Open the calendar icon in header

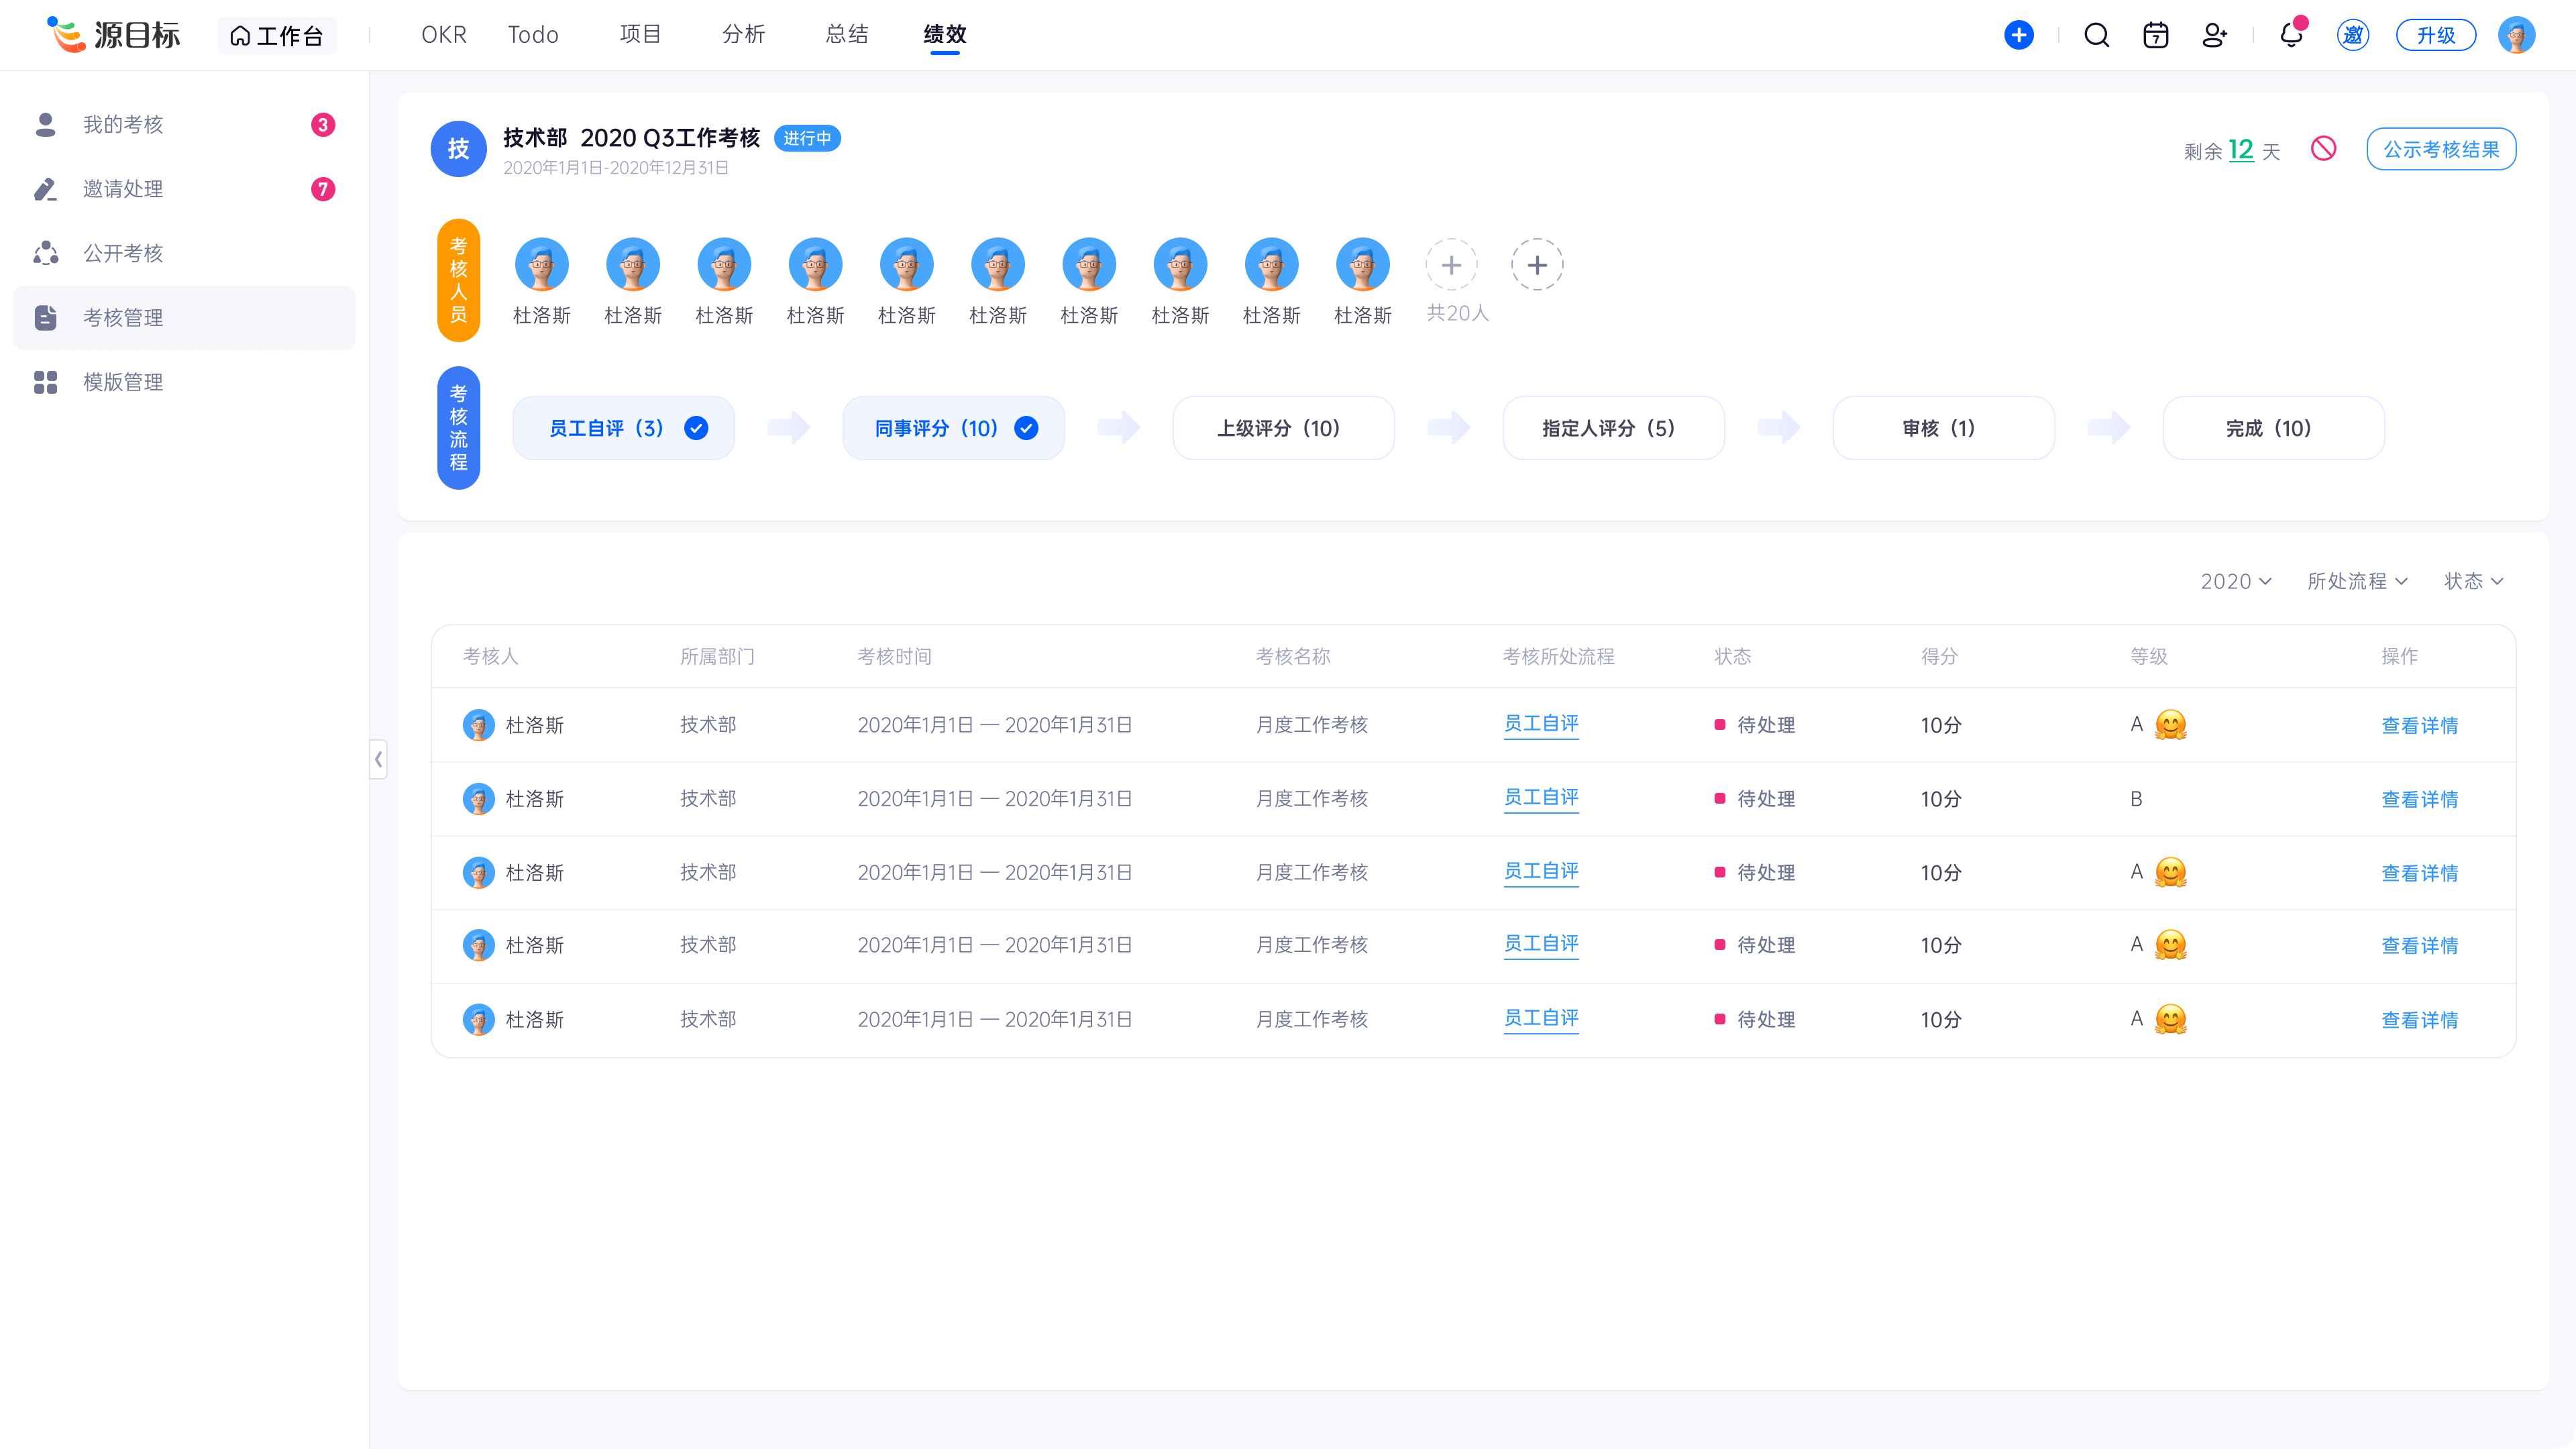pos(2155,35)
